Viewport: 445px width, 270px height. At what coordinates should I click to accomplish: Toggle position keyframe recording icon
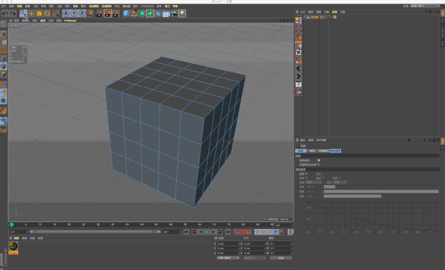257,232
